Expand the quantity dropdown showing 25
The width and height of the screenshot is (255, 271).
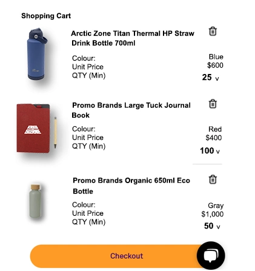click(x=211, y=78)
